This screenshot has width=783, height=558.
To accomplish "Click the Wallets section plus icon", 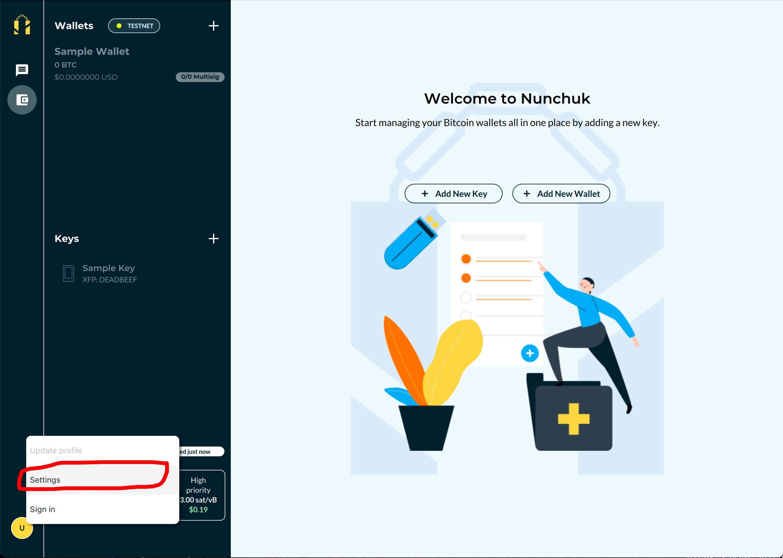I will 213,25.
